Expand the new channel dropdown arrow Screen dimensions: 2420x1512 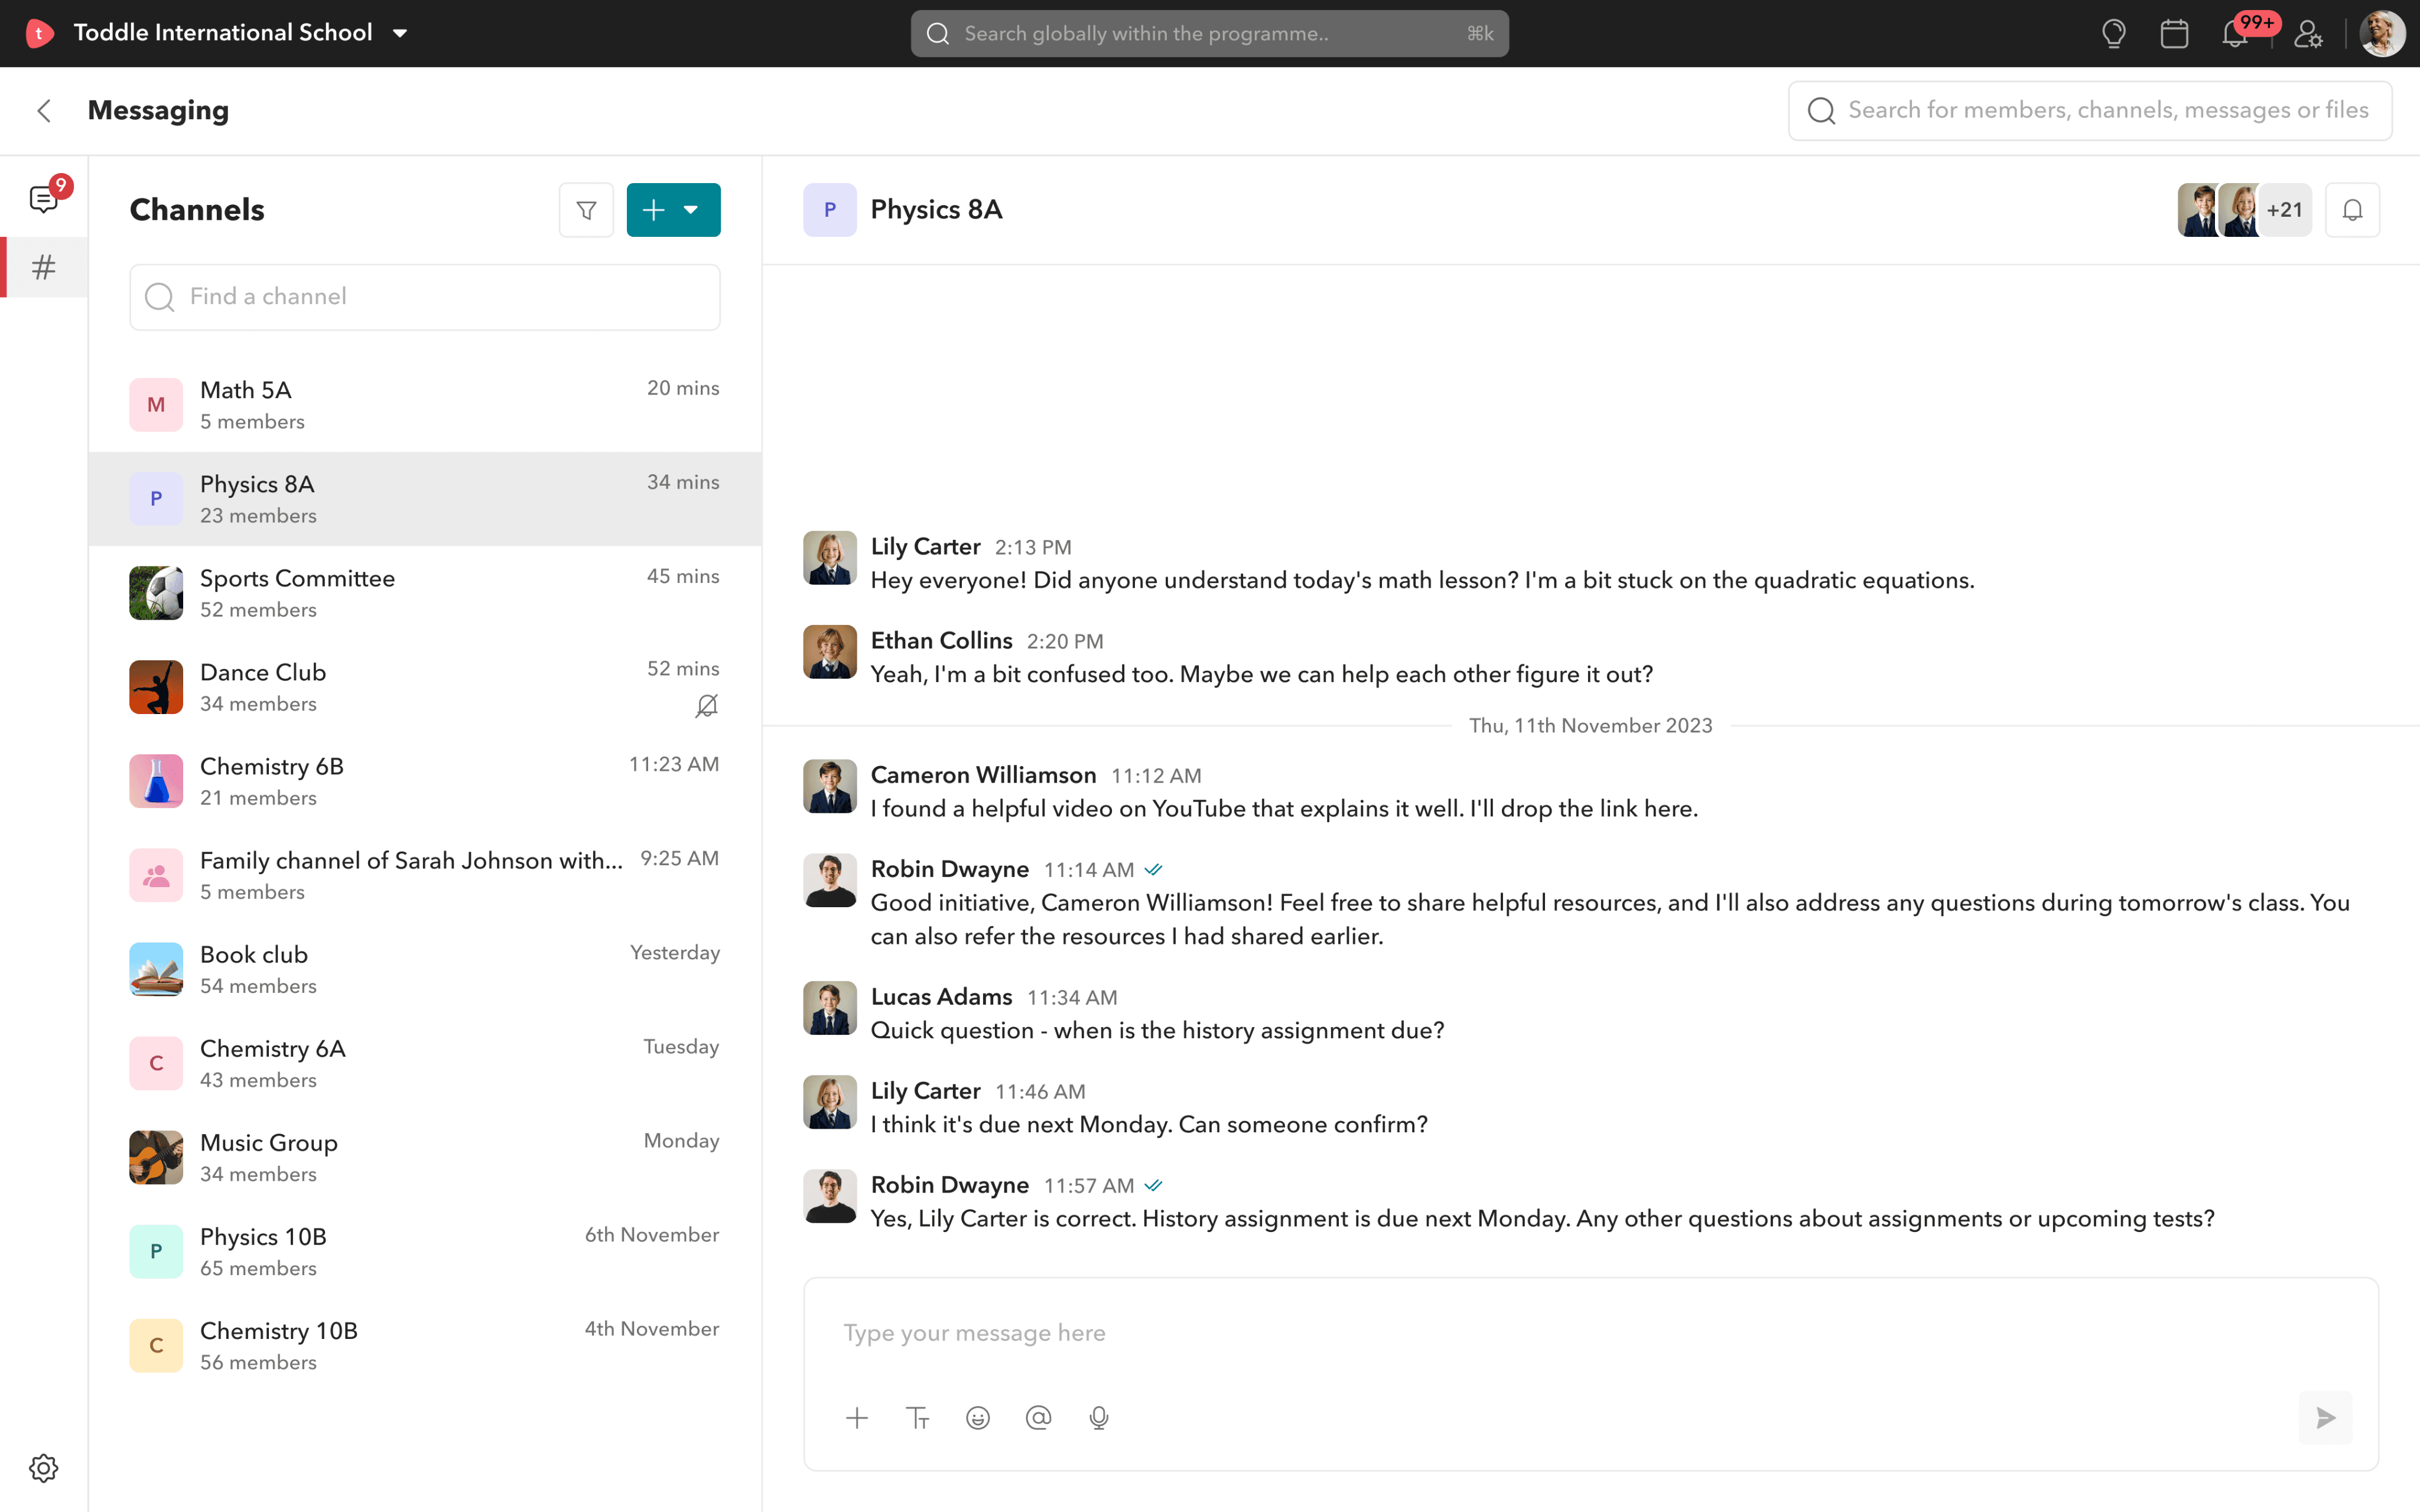[x=691, y=210]
